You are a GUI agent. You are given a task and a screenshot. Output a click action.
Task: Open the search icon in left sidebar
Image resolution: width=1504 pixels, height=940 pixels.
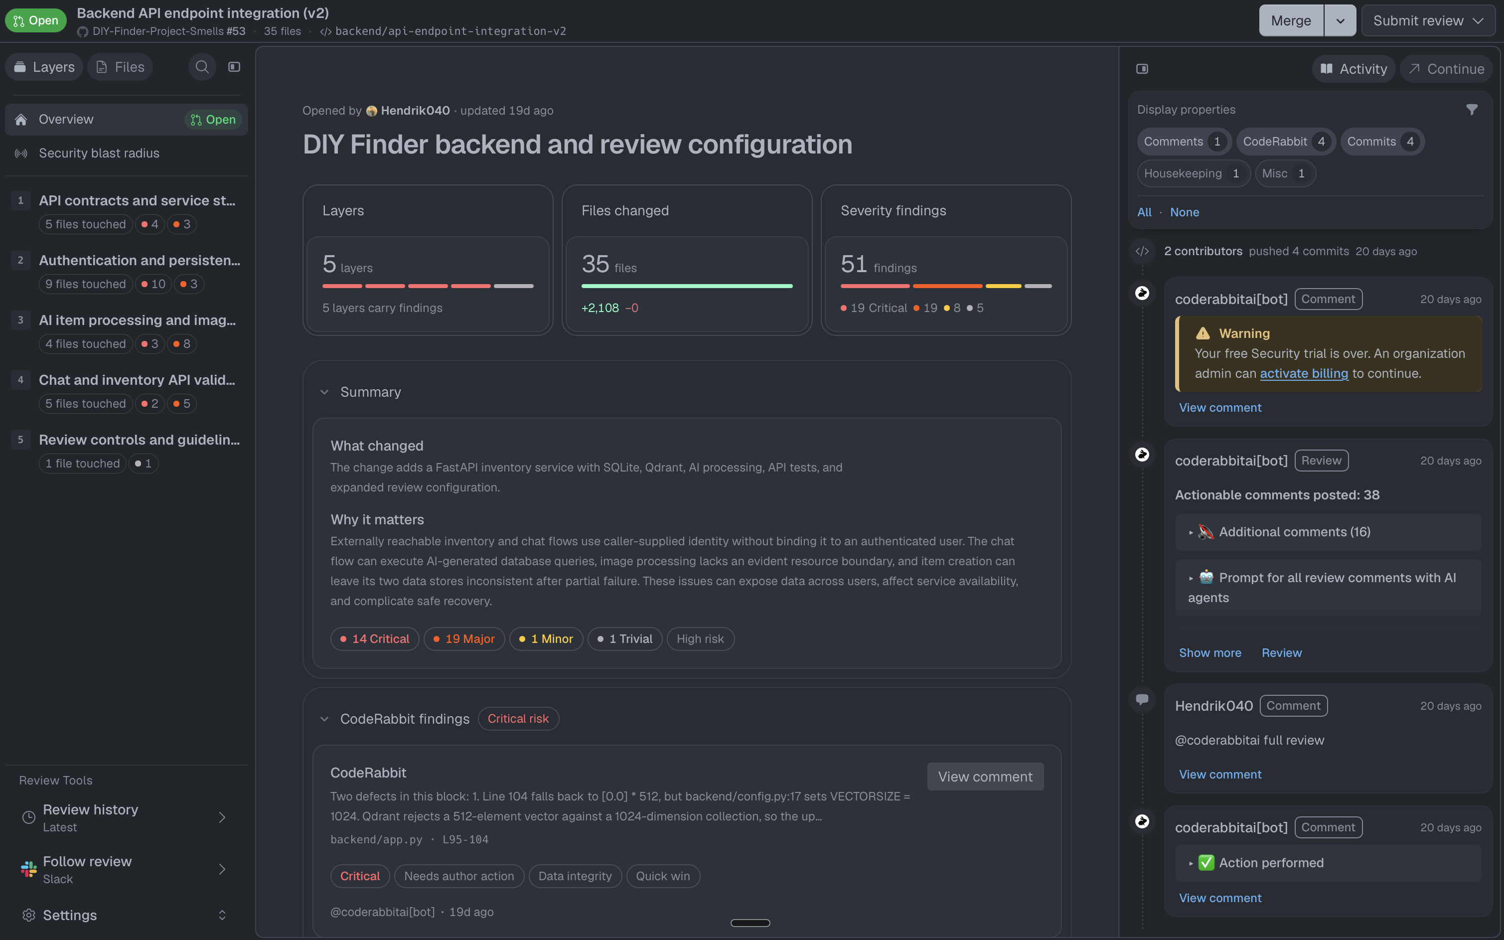202,66
